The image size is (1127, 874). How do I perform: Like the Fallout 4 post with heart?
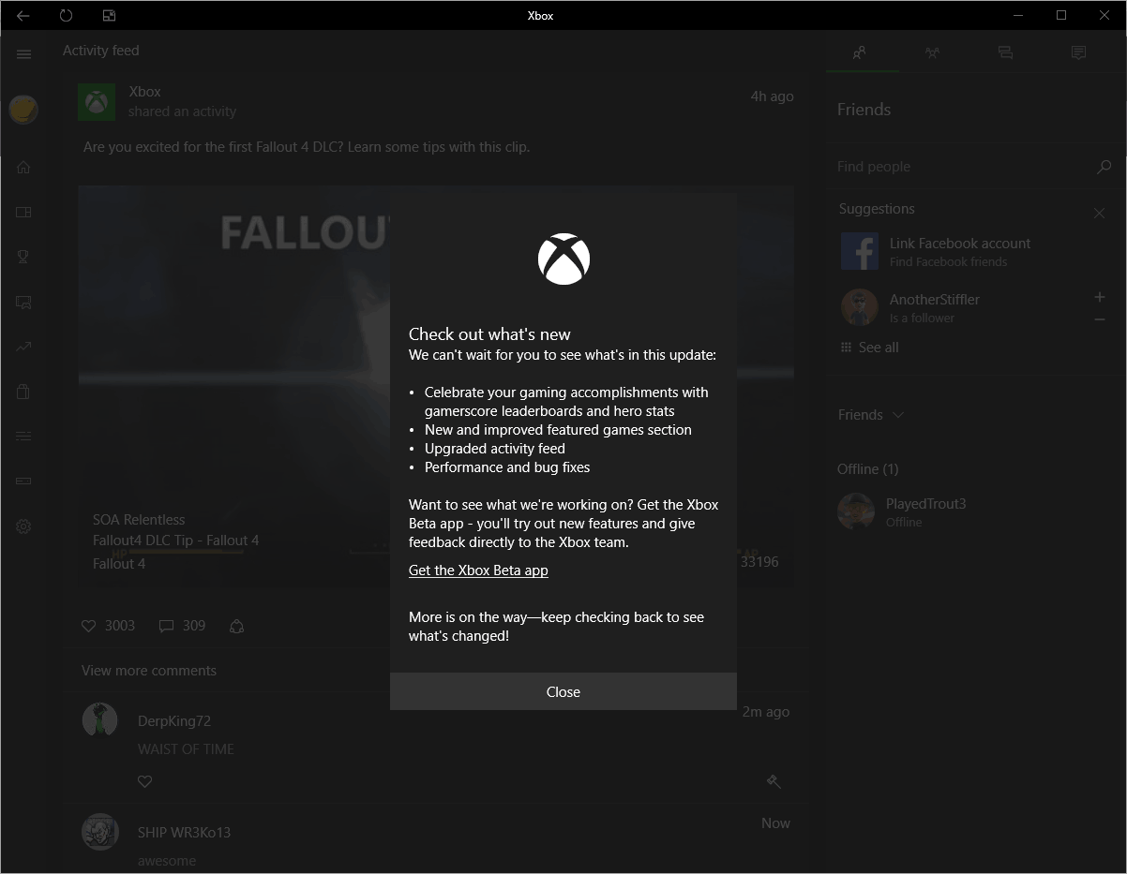click(x=89, y=626)
